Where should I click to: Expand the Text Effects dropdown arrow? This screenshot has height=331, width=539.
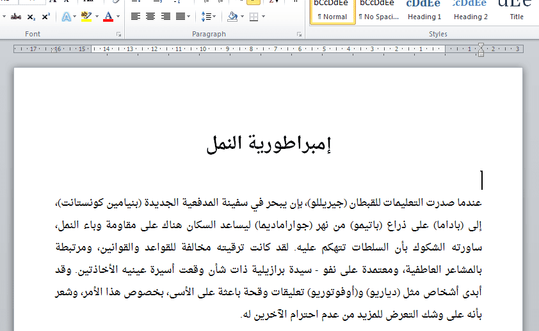pyautogui.click(x=75, y=17)
